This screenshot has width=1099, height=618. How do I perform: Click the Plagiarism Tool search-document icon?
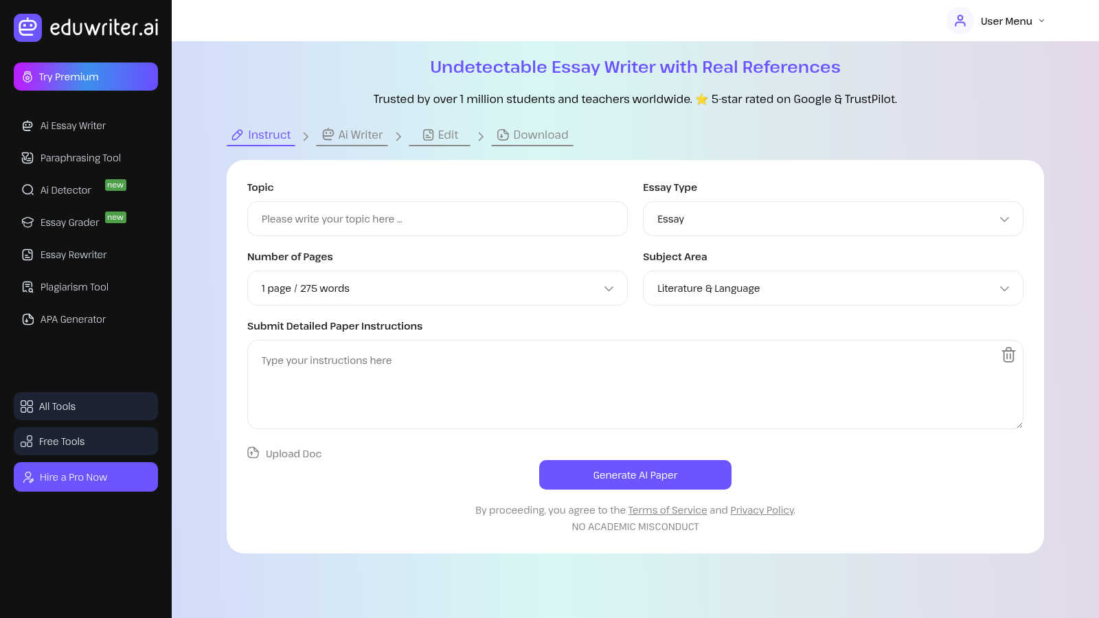pos(27,287)
